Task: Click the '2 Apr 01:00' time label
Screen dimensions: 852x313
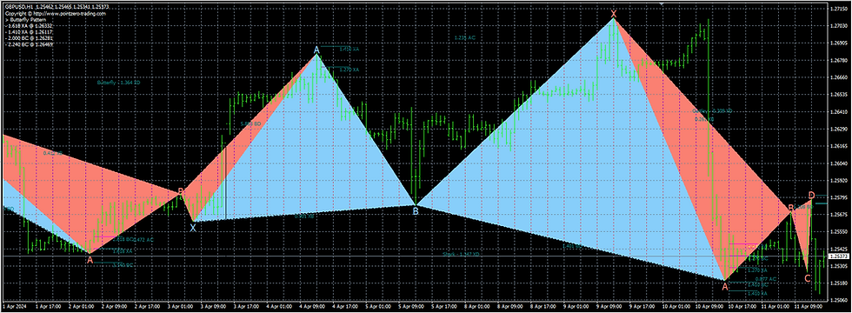Action: [82, 306]
